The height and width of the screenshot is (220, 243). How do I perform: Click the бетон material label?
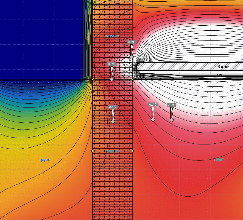point(224,66)
